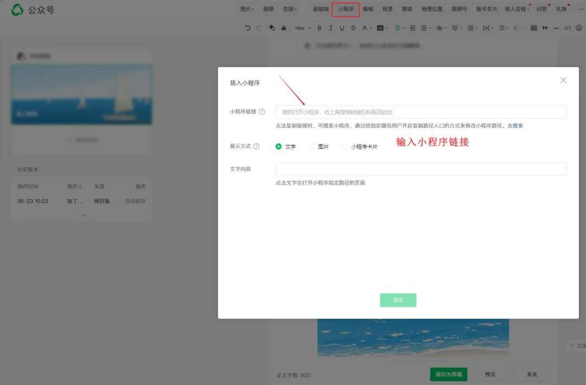Click the 超链接 menu item
Viewport: 586px width, 385px height.
(x=321, y=9)
